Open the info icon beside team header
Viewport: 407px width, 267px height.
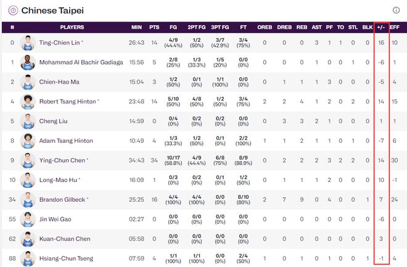tap(397, 10)
